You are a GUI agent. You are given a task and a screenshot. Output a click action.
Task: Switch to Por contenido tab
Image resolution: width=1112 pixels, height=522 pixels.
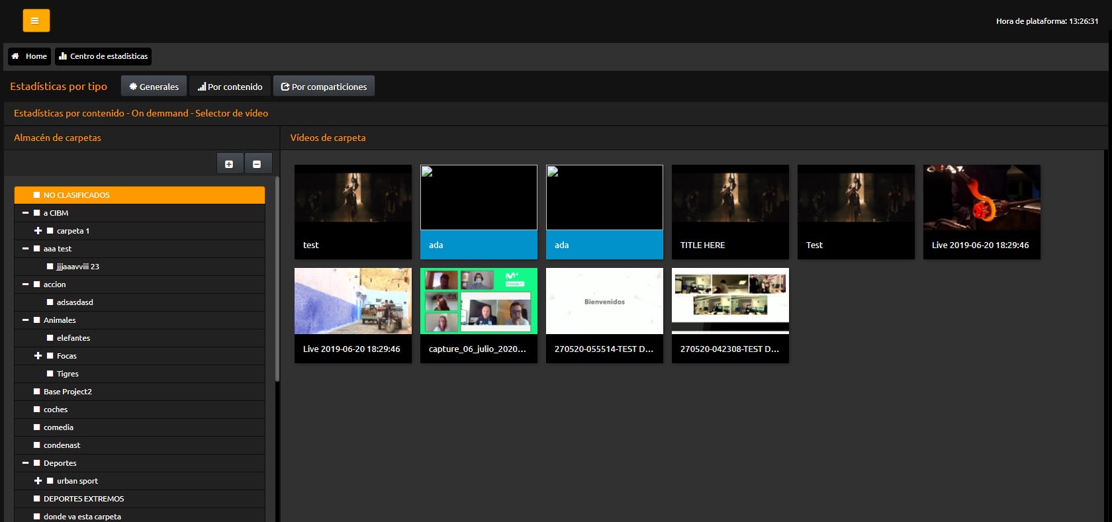tap(230, 87)
